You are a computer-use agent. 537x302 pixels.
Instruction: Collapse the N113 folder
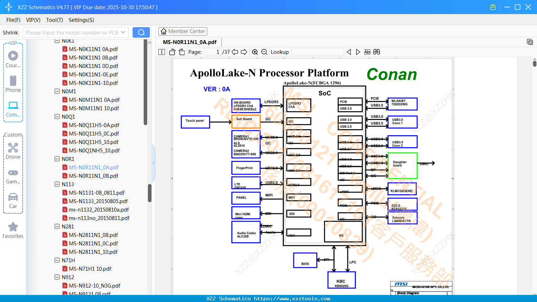tap(57, 184)
